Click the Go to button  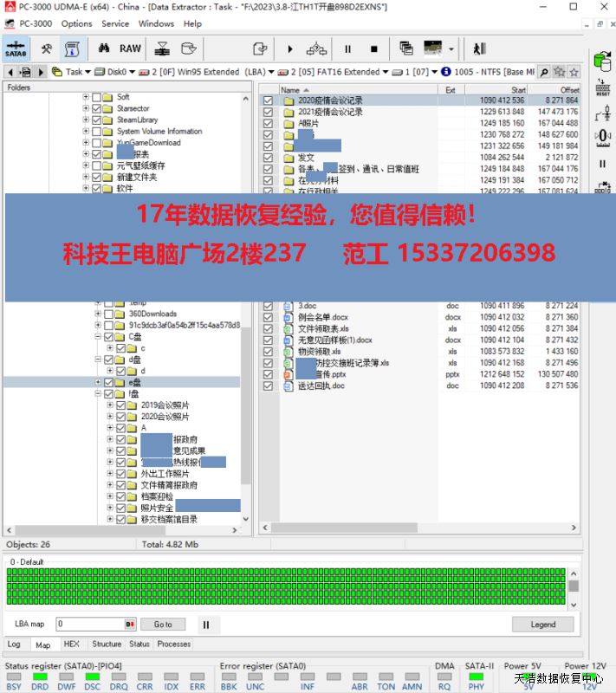point(163,624)
